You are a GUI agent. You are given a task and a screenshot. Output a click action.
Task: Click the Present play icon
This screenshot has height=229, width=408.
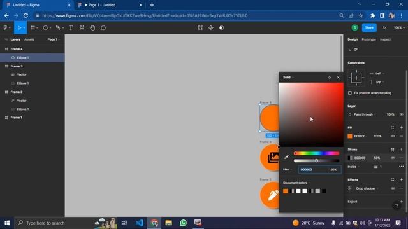click(384, 27)
